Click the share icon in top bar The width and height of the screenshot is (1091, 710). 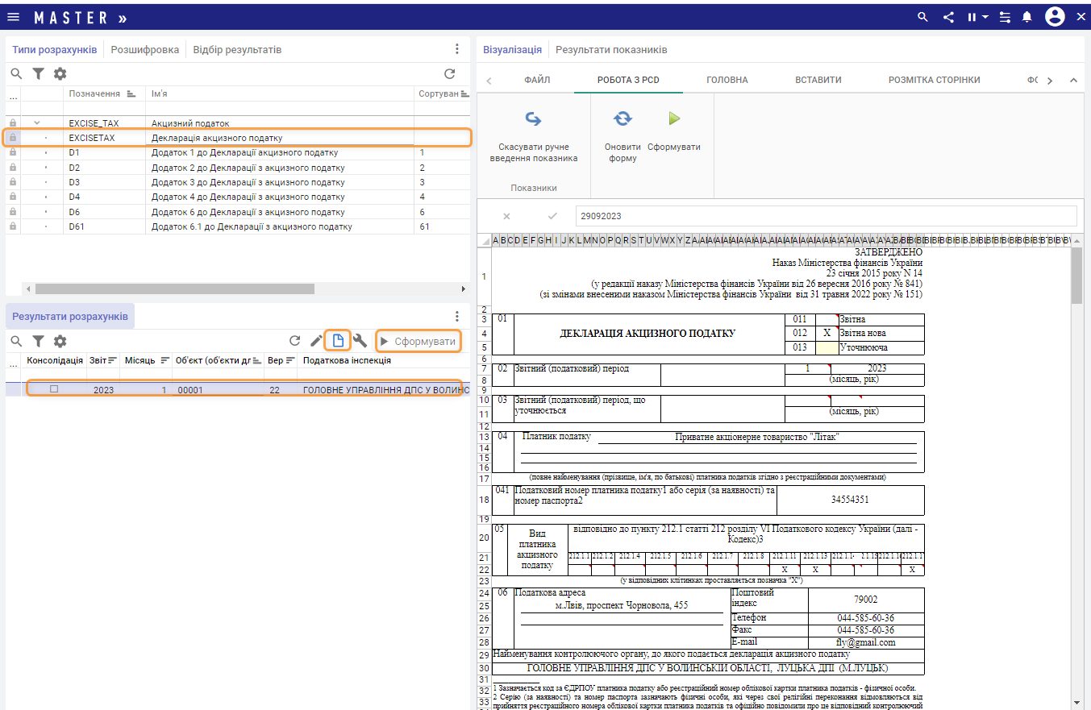948,17
